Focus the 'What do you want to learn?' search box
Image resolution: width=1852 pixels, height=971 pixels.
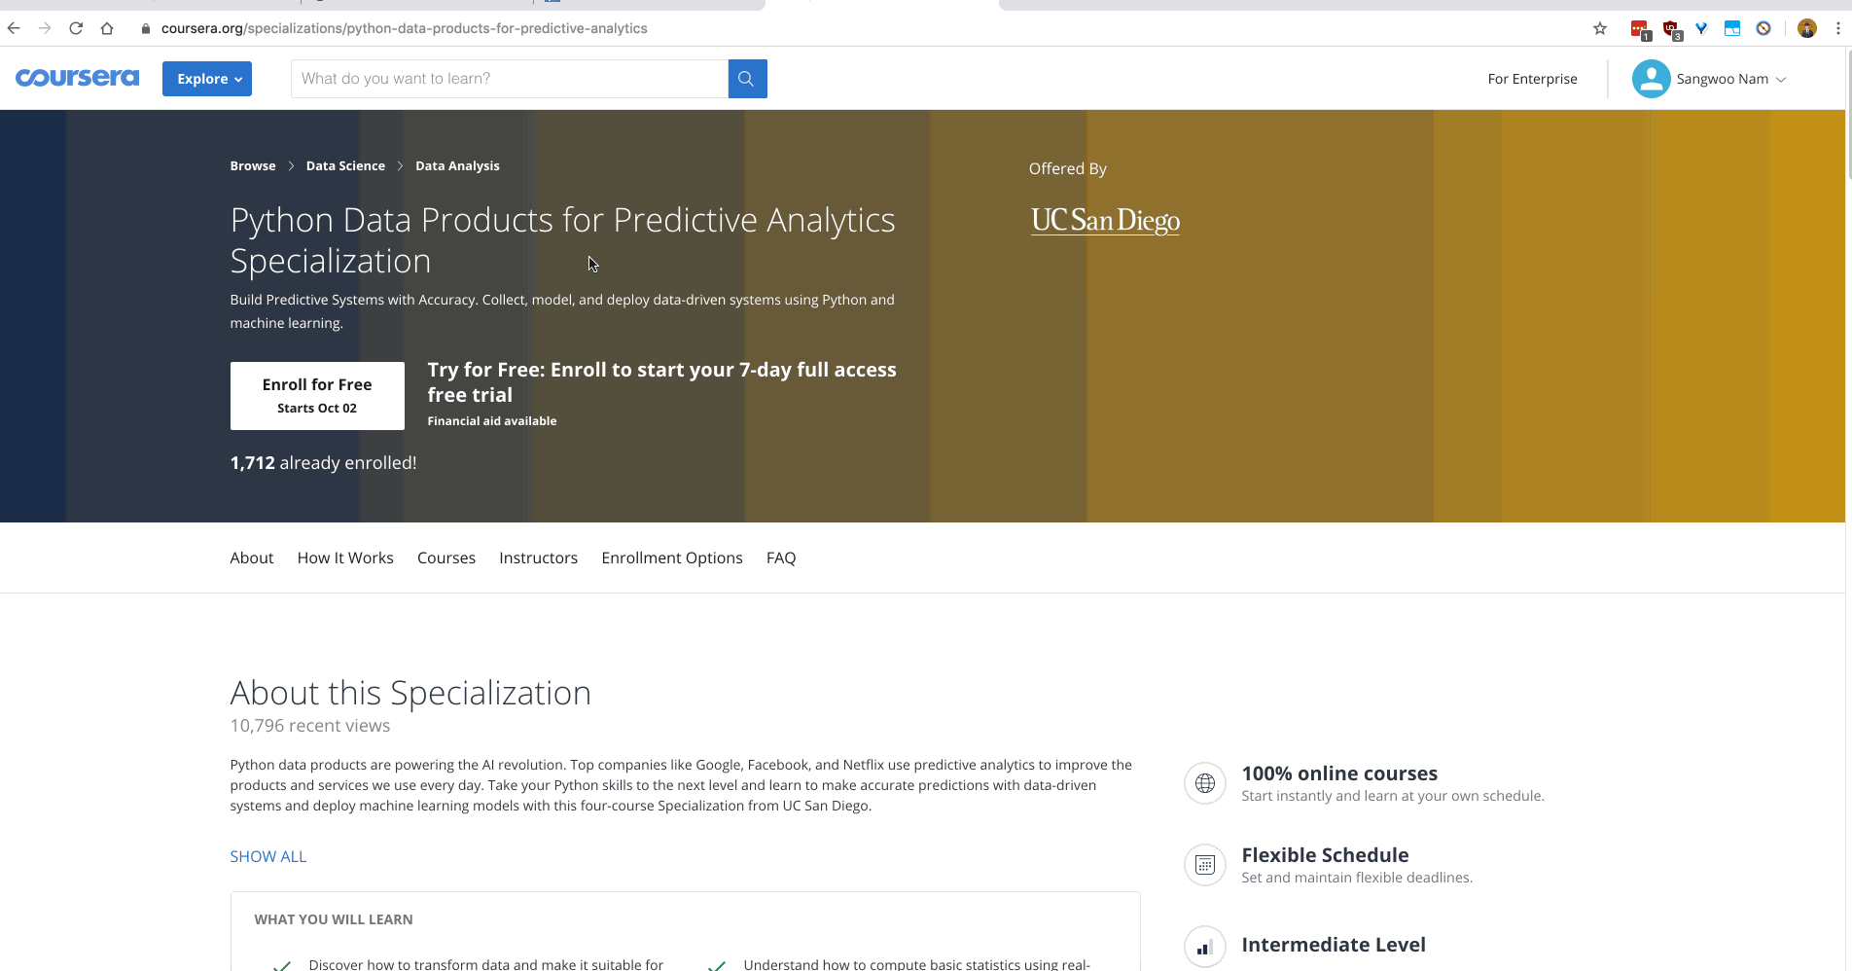(510, 79)
